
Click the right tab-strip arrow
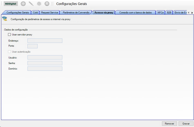(x=192, y=13)
